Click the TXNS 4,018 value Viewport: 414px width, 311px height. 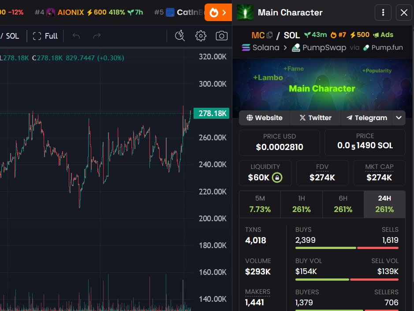point(255,240)
